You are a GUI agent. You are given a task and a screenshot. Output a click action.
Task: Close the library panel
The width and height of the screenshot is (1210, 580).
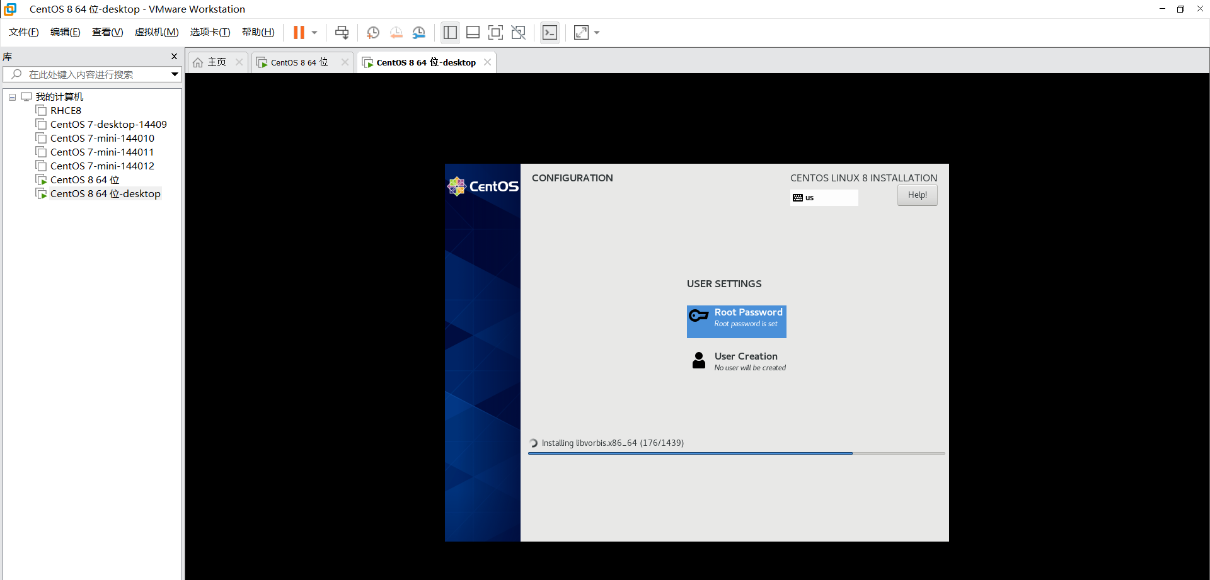175,57
